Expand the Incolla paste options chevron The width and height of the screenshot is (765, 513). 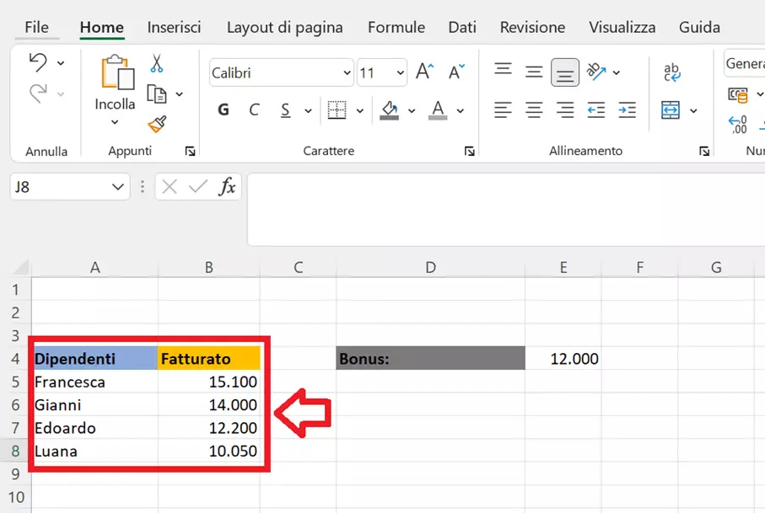[x=115, y=122]
